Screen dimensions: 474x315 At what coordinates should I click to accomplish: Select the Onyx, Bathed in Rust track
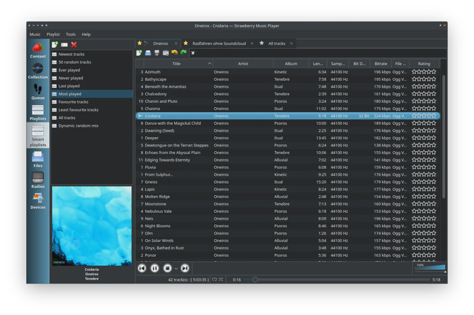click(288, 248)
